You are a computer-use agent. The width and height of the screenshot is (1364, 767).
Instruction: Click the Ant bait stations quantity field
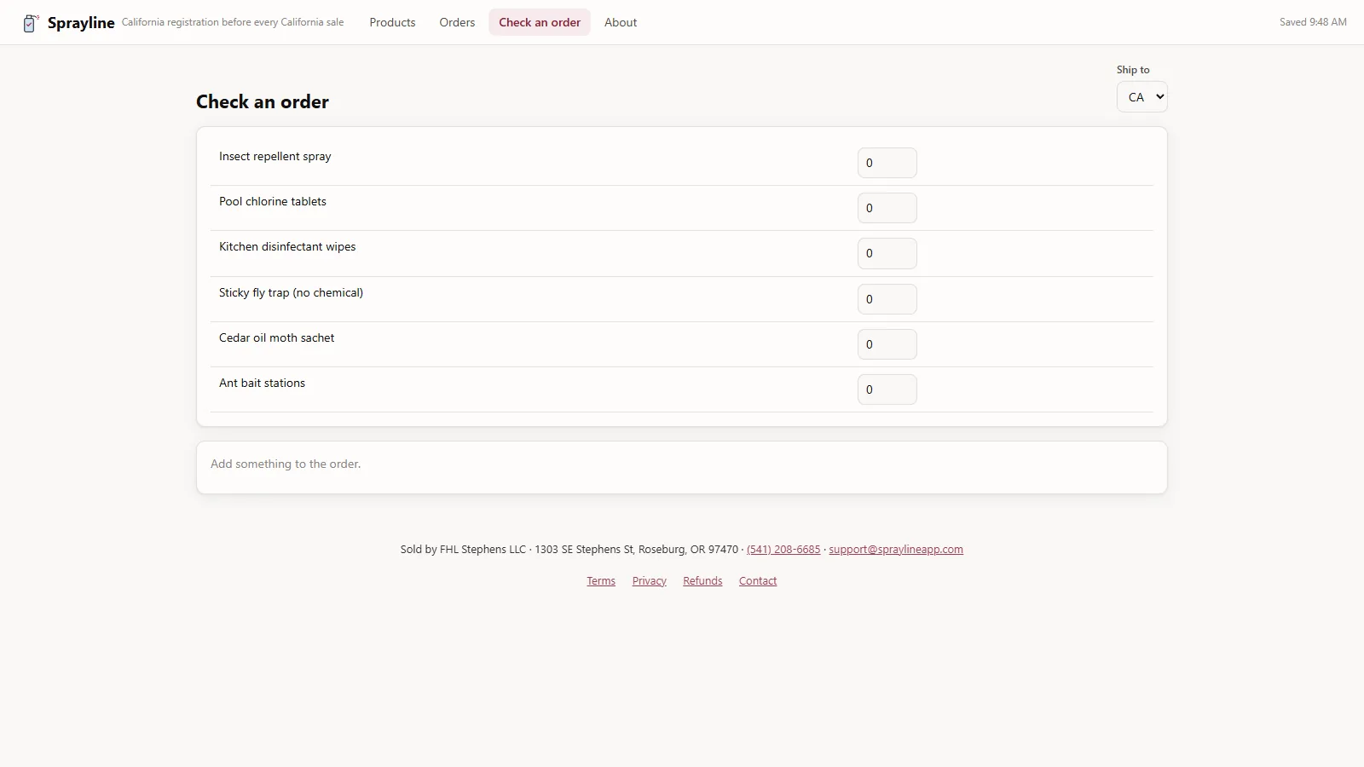click(x=887, y=389)
